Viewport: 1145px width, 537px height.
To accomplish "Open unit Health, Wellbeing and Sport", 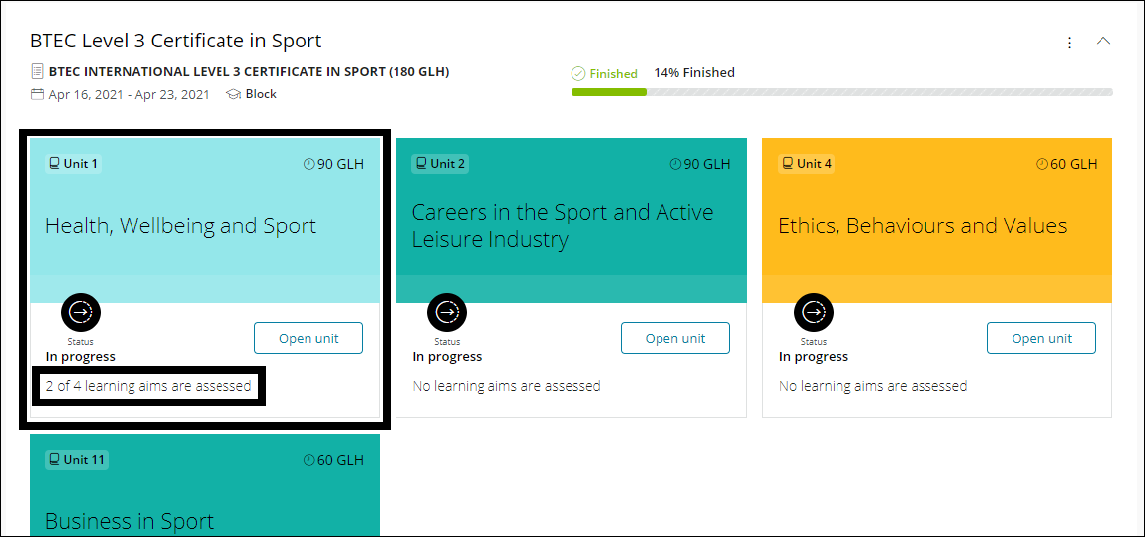I will (x=308, y=338).
